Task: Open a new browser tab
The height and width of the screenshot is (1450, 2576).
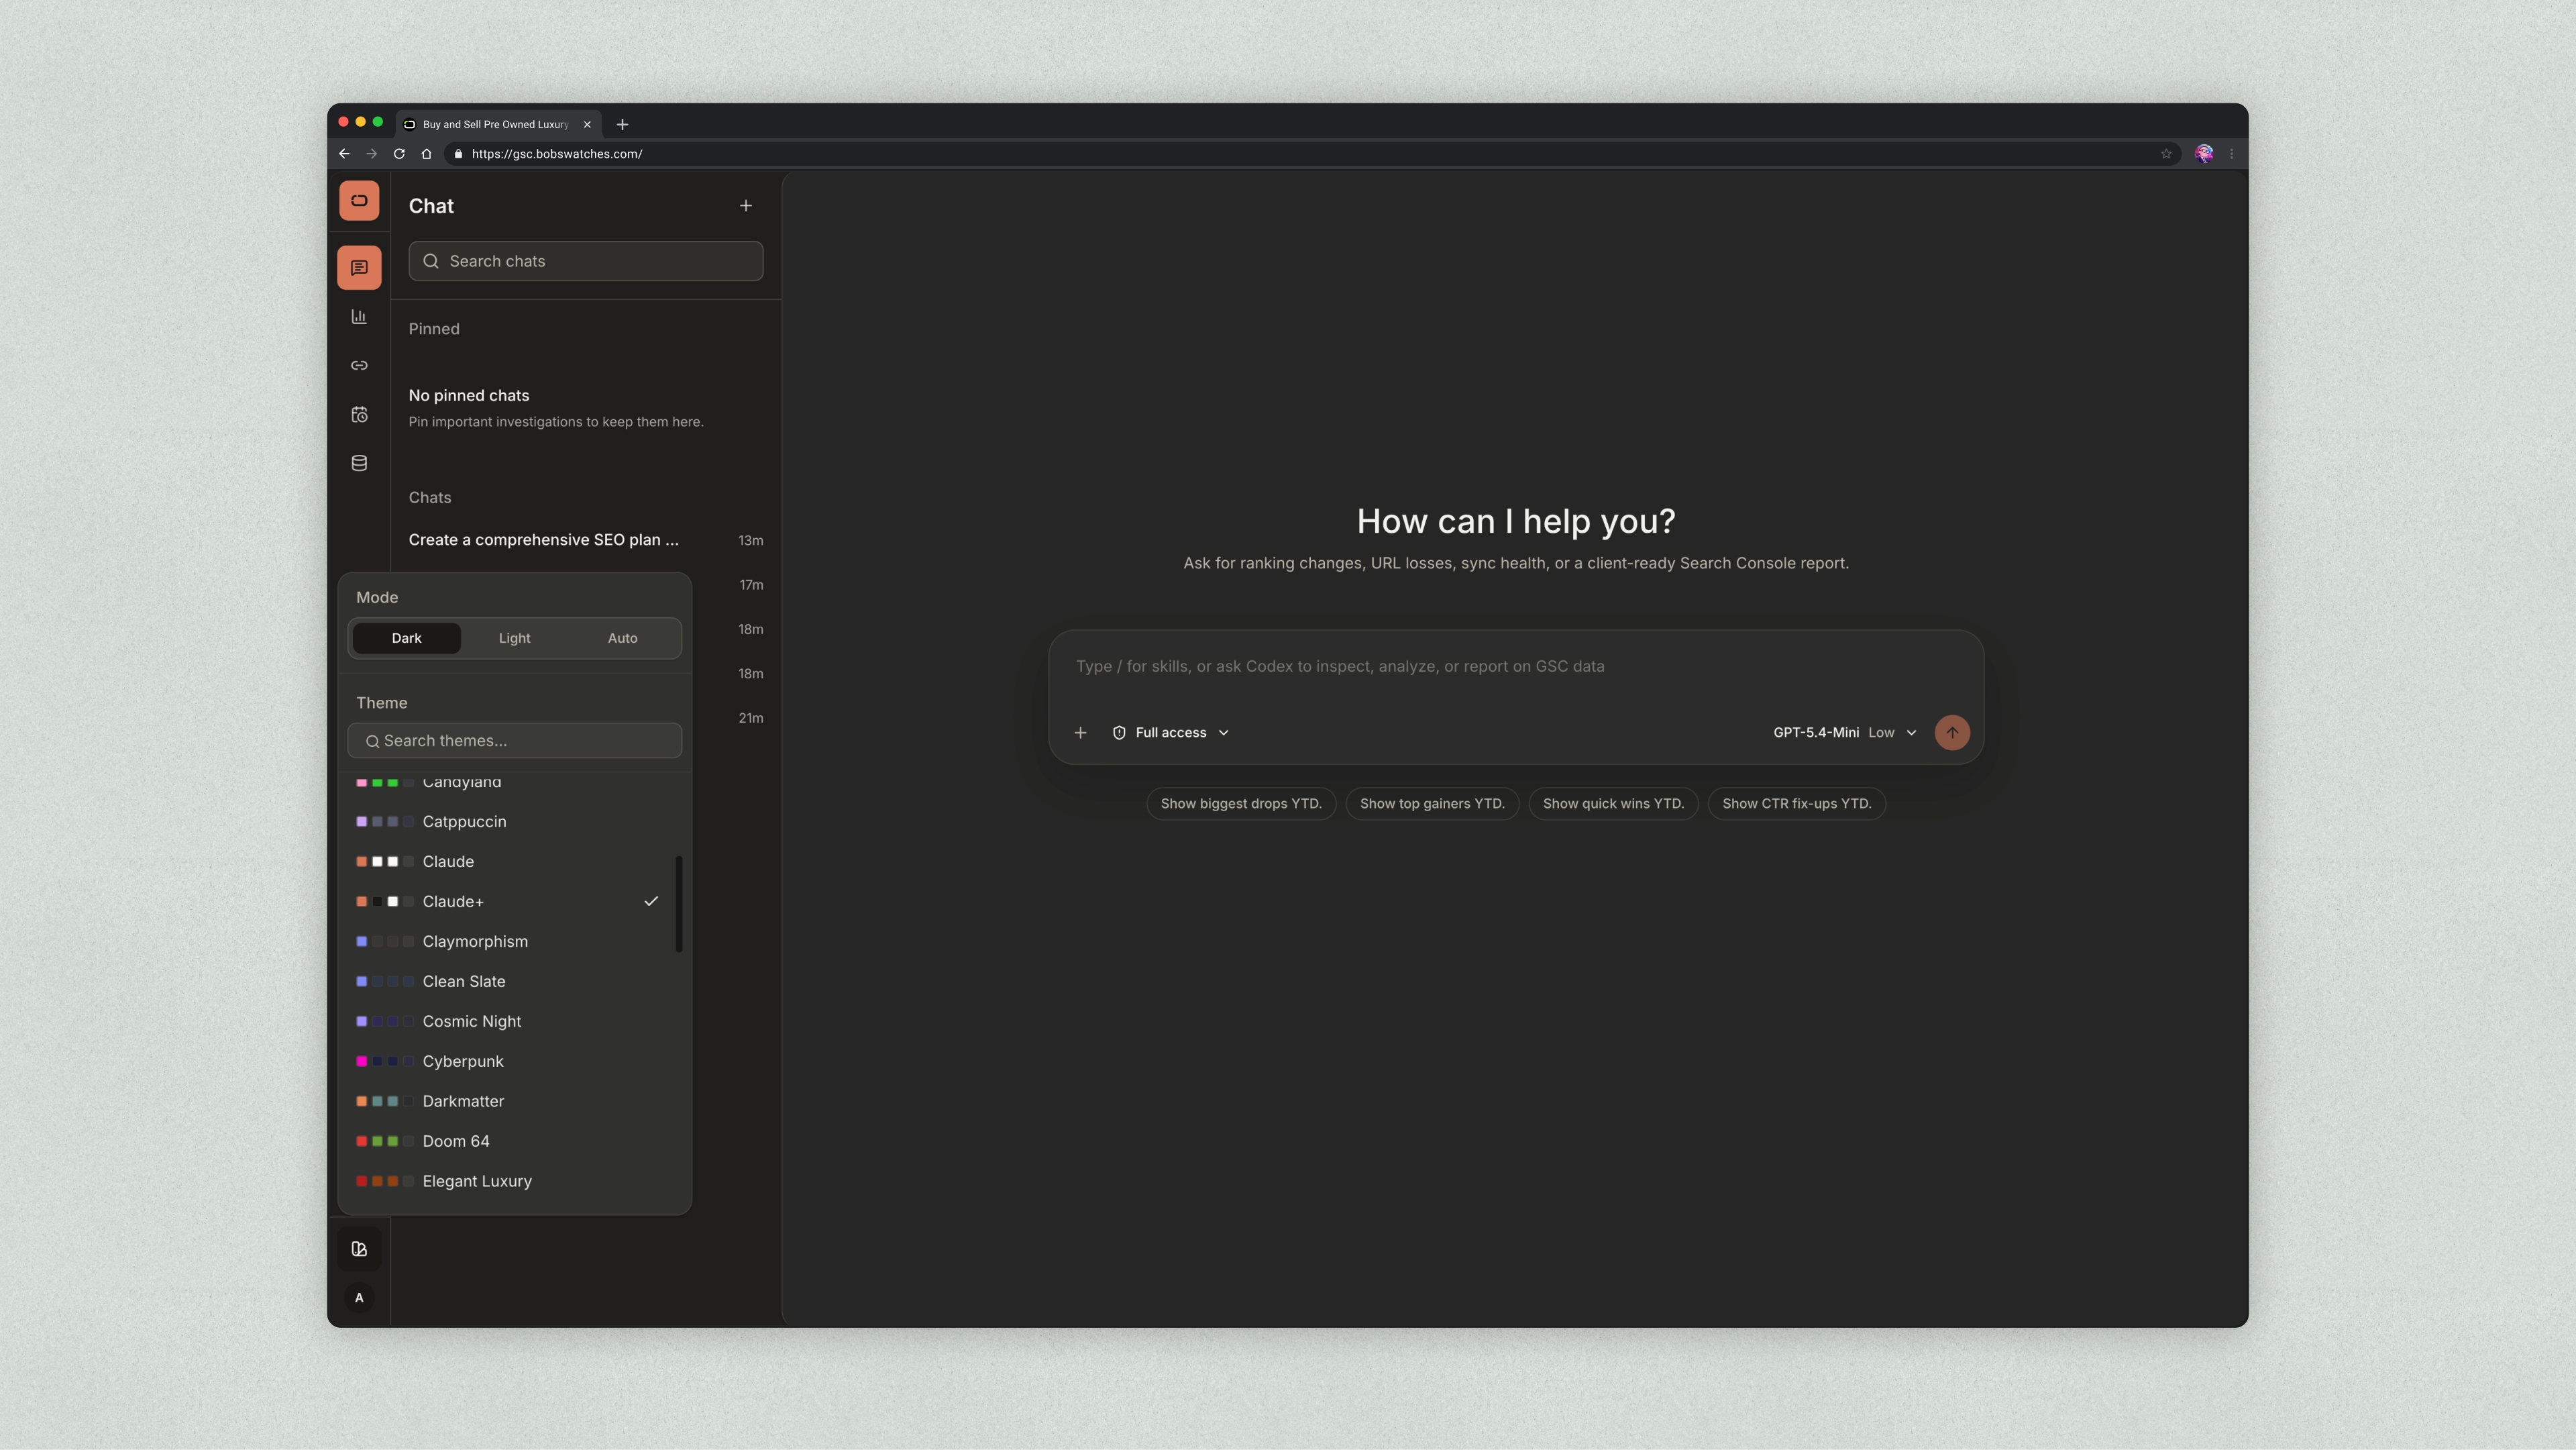Action: click(622, 124)
